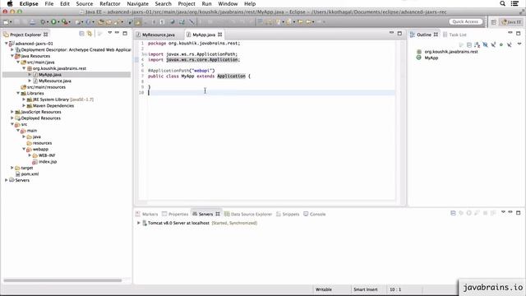
Task: Click the Open Perspective icon
Action: pos(493,22)
